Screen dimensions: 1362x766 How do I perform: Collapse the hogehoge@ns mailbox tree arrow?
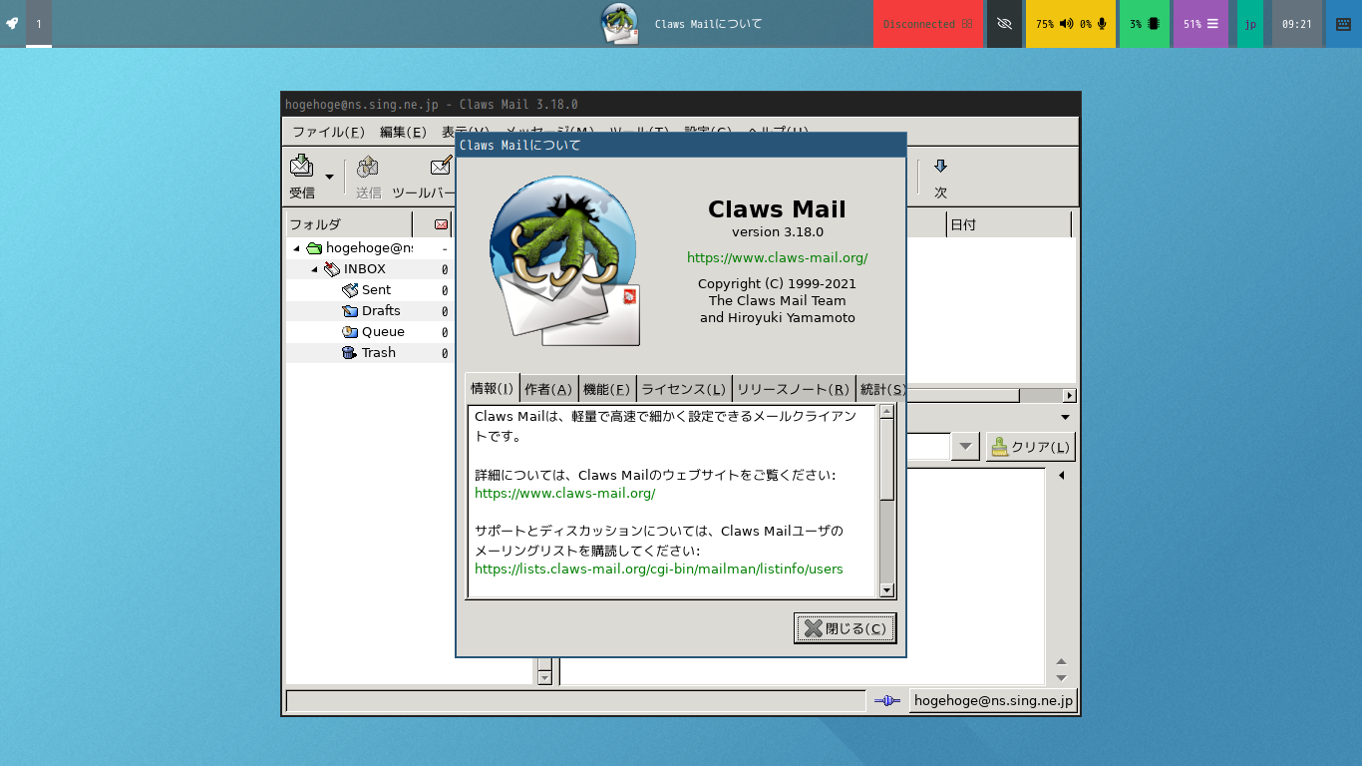pos(296,248)
